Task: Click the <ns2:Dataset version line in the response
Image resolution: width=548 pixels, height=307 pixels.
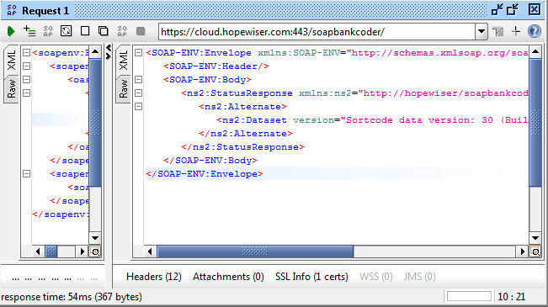Action: tap(372, 120)
